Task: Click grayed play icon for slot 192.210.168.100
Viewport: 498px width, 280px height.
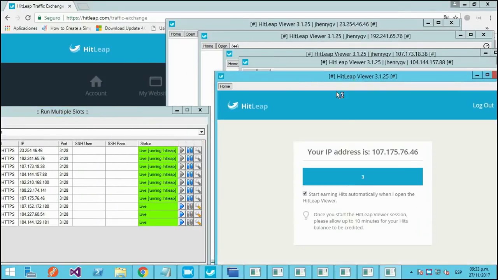Action: tap(182, 182)
